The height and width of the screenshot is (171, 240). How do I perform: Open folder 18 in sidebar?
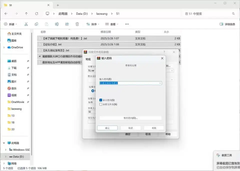click(x=11, y=122)
